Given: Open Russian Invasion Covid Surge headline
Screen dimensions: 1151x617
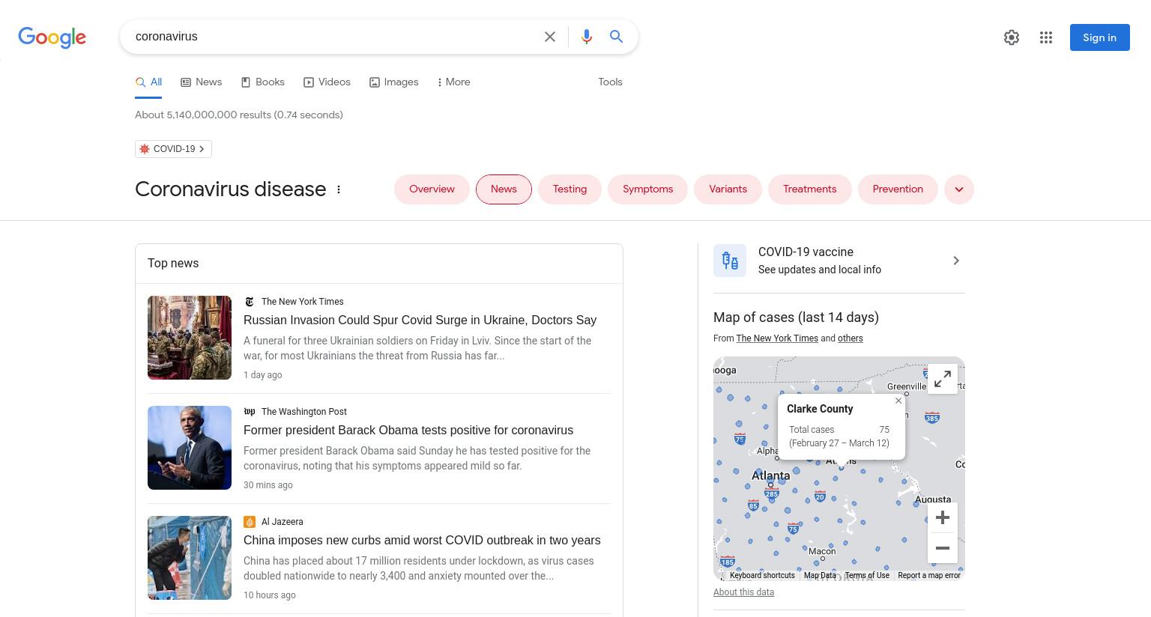Looking at the screenshot, I should (420, 320).
